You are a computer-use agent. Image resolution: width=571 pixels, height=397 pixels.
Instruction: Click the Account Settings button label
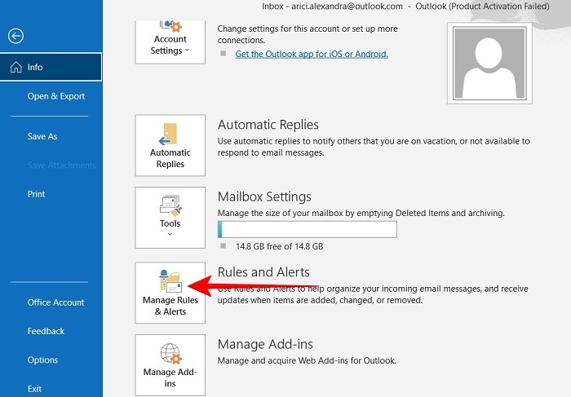(170, 45)
